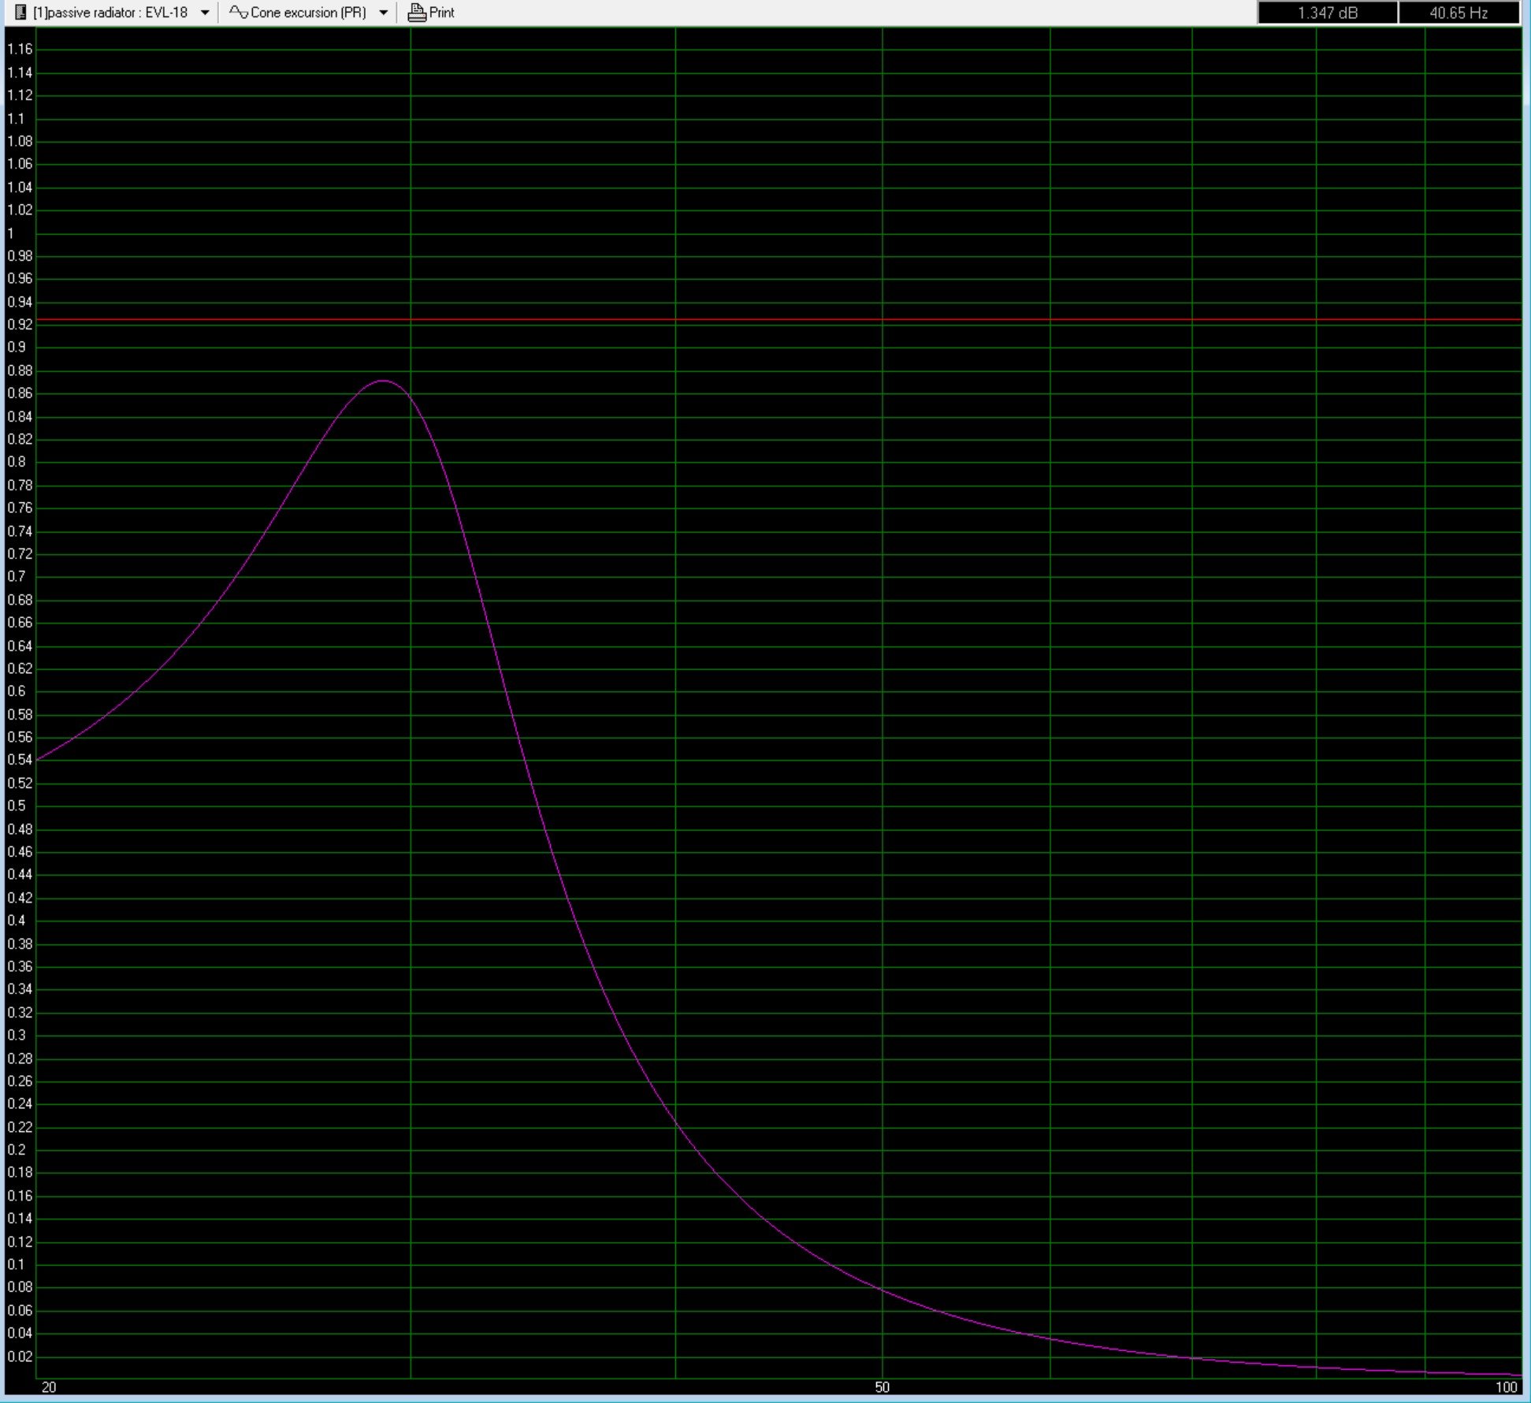Click the printer glyph to print the graph
Image resolution: width=1531 pixels, height=1403 pixels.
click(415, 12)
